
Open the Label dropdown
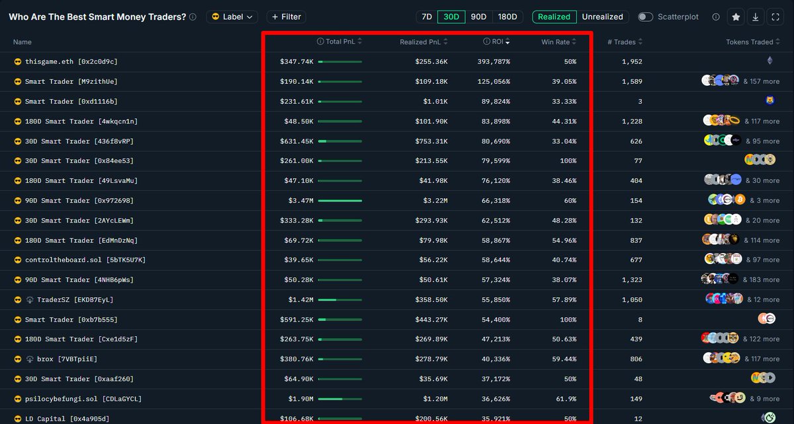(232, 17)
